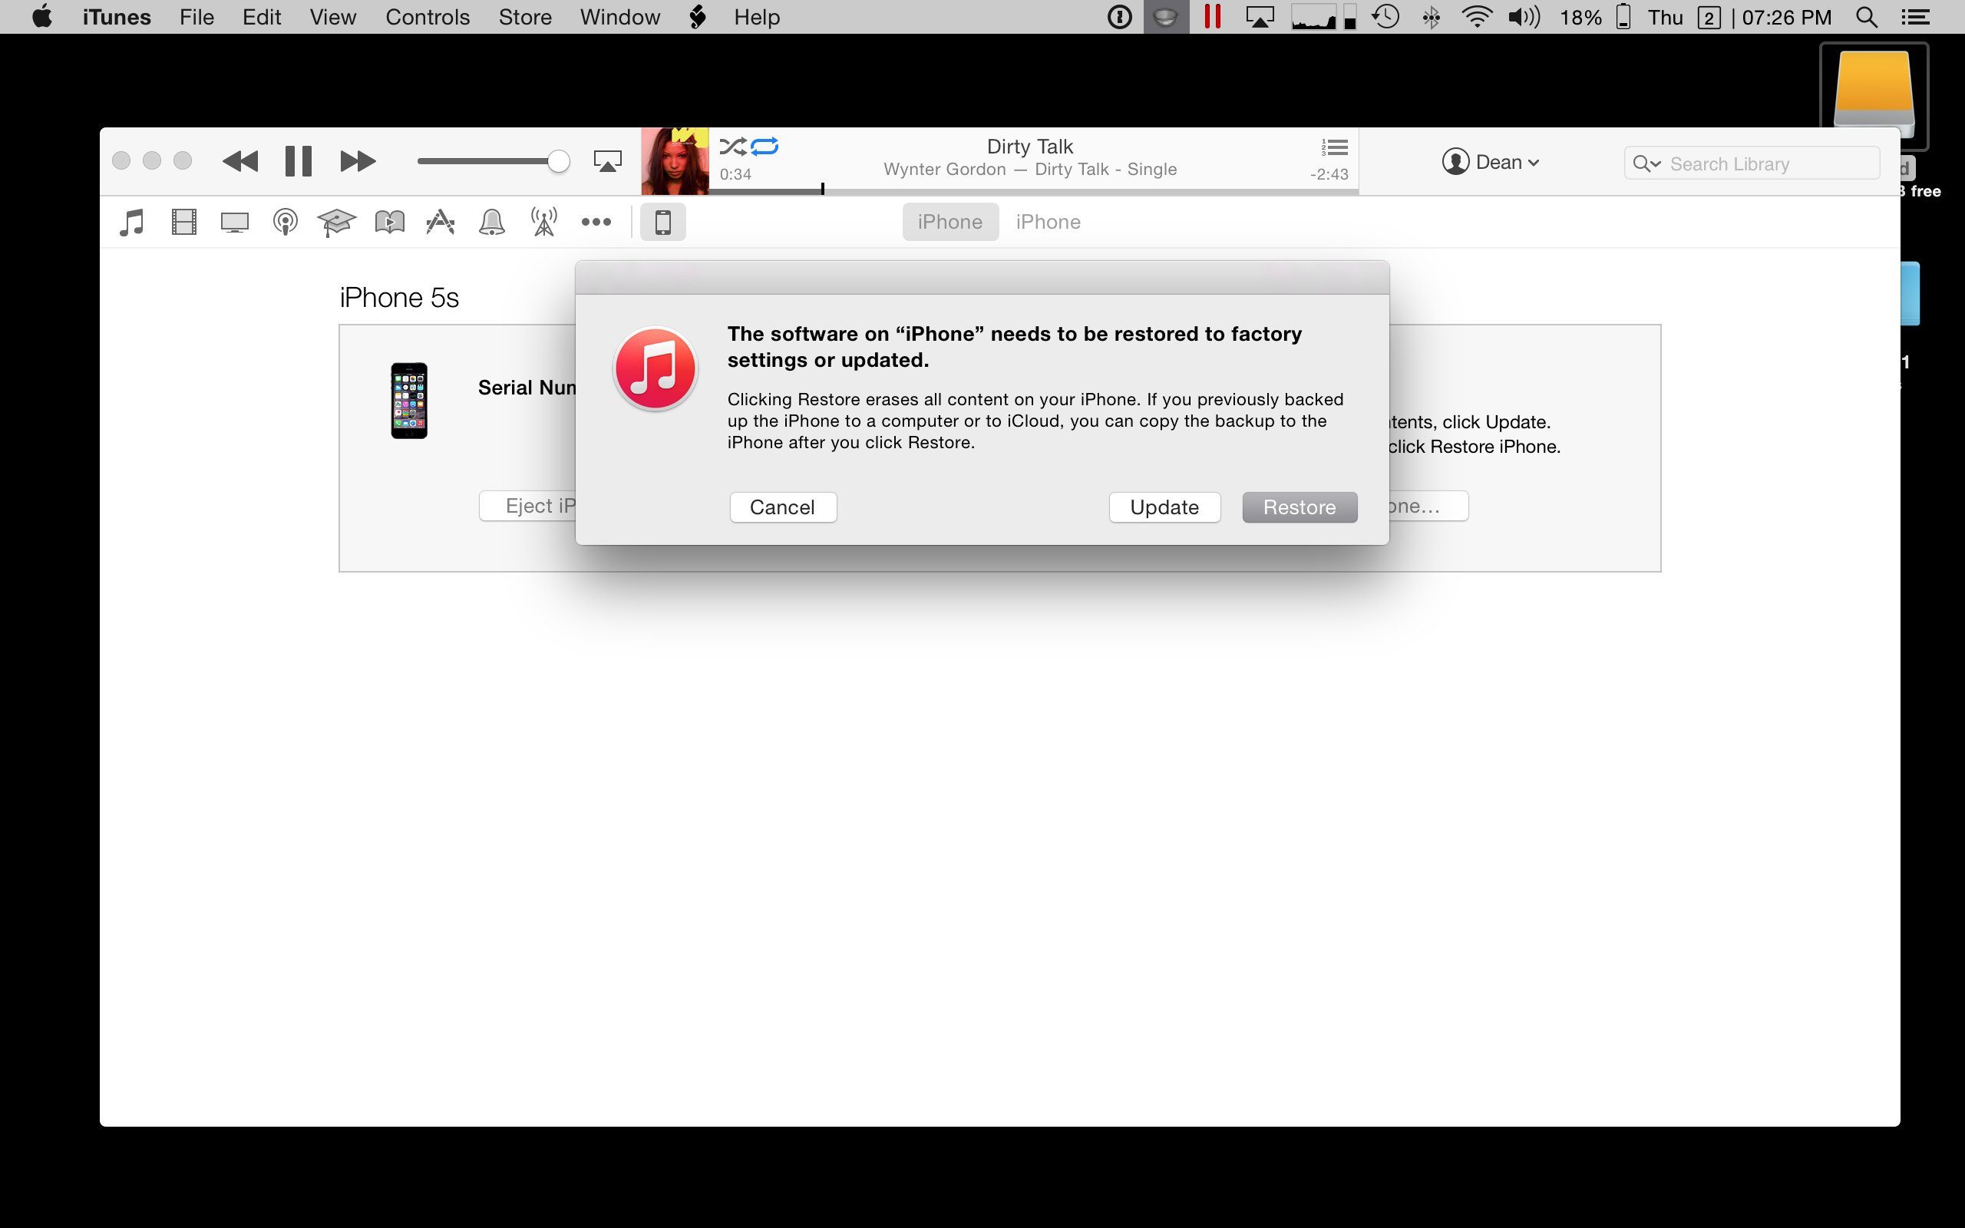Open the iTunes U graduation cap icon
This screenshot has width=1965, height=1228.
point(336,222)
